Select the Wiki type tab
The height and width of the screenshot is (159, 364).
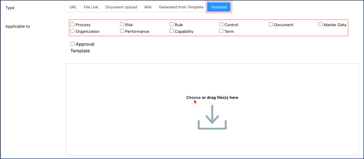[x=148, y=7]
